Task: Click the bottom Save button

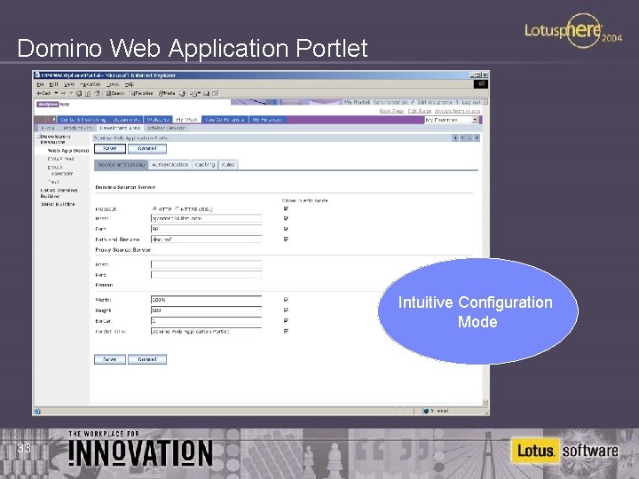Action: 110,359
